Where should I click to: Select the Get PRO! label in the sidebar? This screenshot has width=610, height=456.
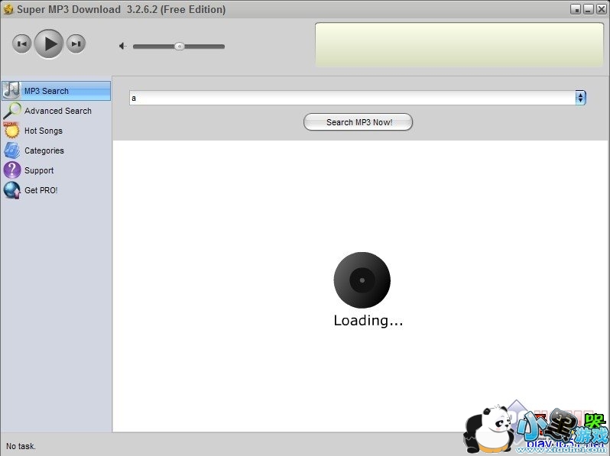click(41, 190)
